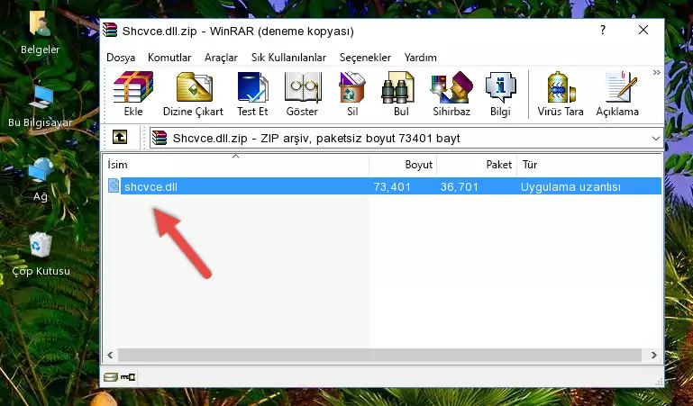Click the 36,701 packed size value
Image resolution: width=693 pixels, height=406 pixels.
[460, 186]
